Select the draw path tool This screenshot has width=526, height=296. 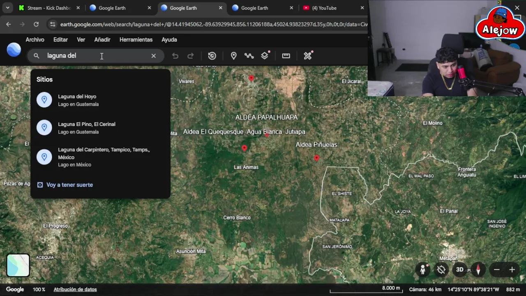(x=249, y=56)
